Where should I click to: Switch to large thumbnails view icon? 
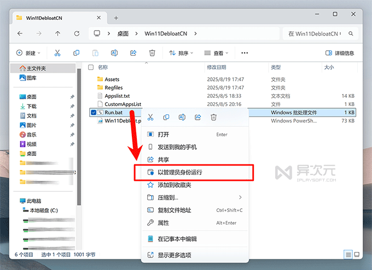pyautogui.click(x=357, y=255)
